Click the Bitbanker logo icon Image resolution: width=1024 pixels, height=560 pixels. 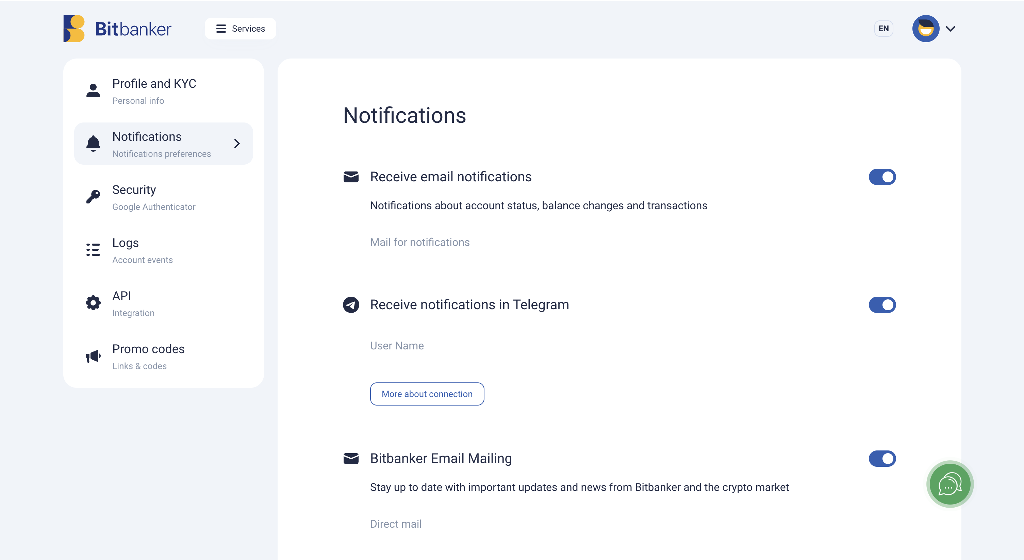tap(74, 29)
